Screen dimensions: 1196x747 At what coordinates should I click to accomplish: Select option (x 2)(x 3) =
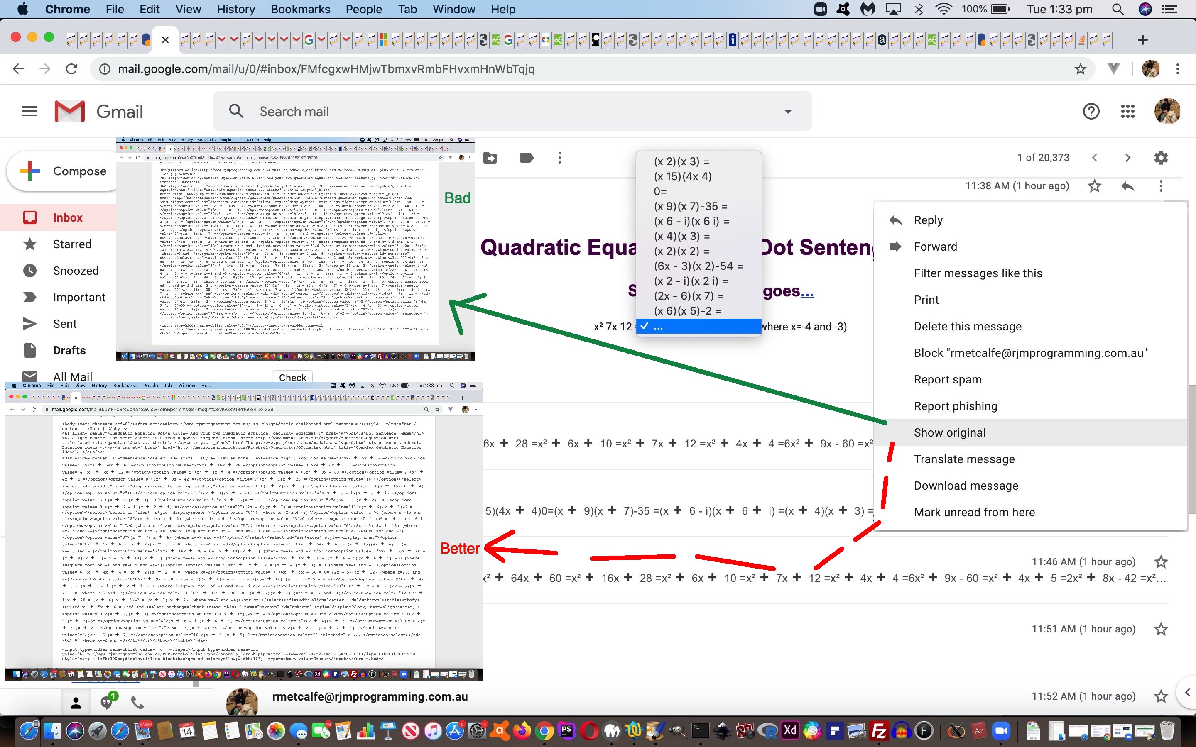point(698,161)
